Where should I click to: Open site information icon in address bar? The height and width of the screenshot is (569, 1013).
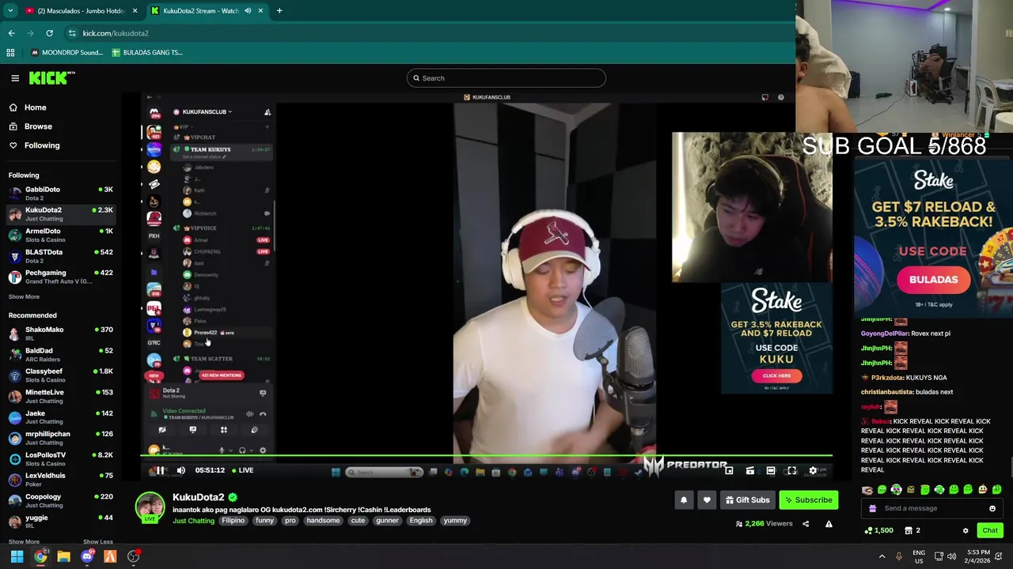point(72,33)
